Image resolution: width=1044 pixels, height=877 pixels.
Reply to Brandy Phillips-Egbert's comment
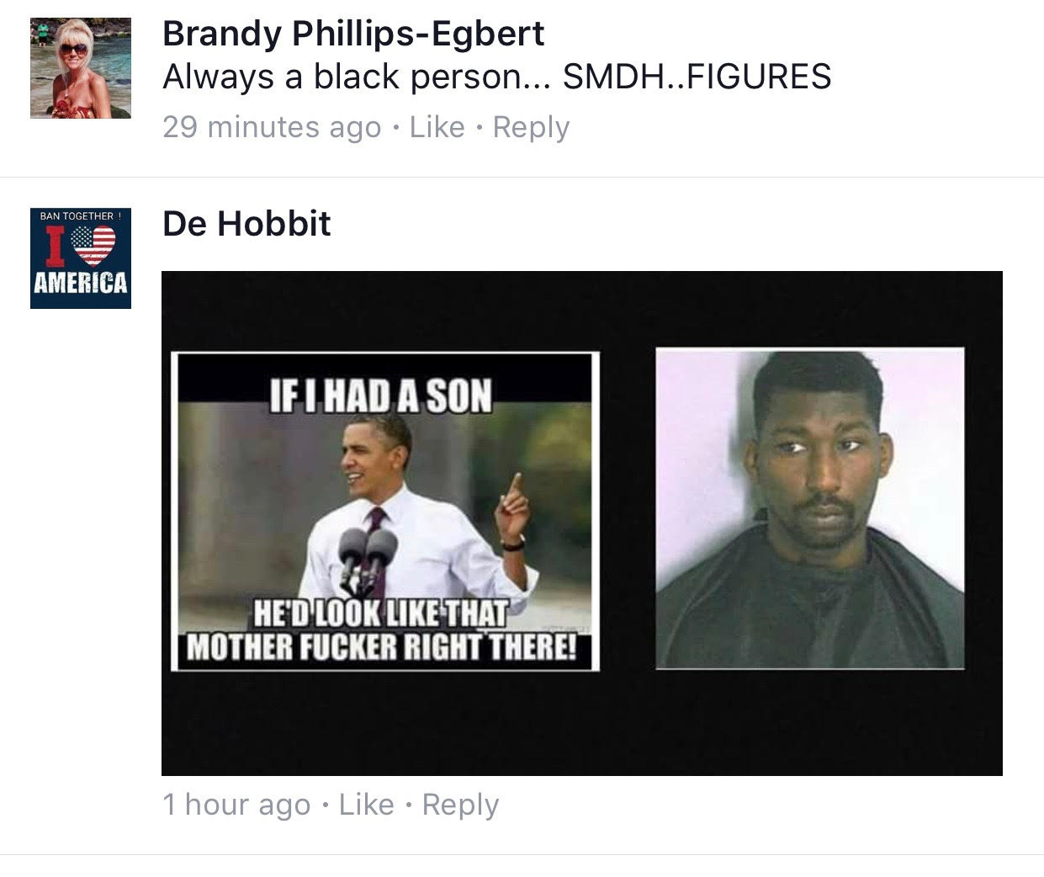coord(531,128)
